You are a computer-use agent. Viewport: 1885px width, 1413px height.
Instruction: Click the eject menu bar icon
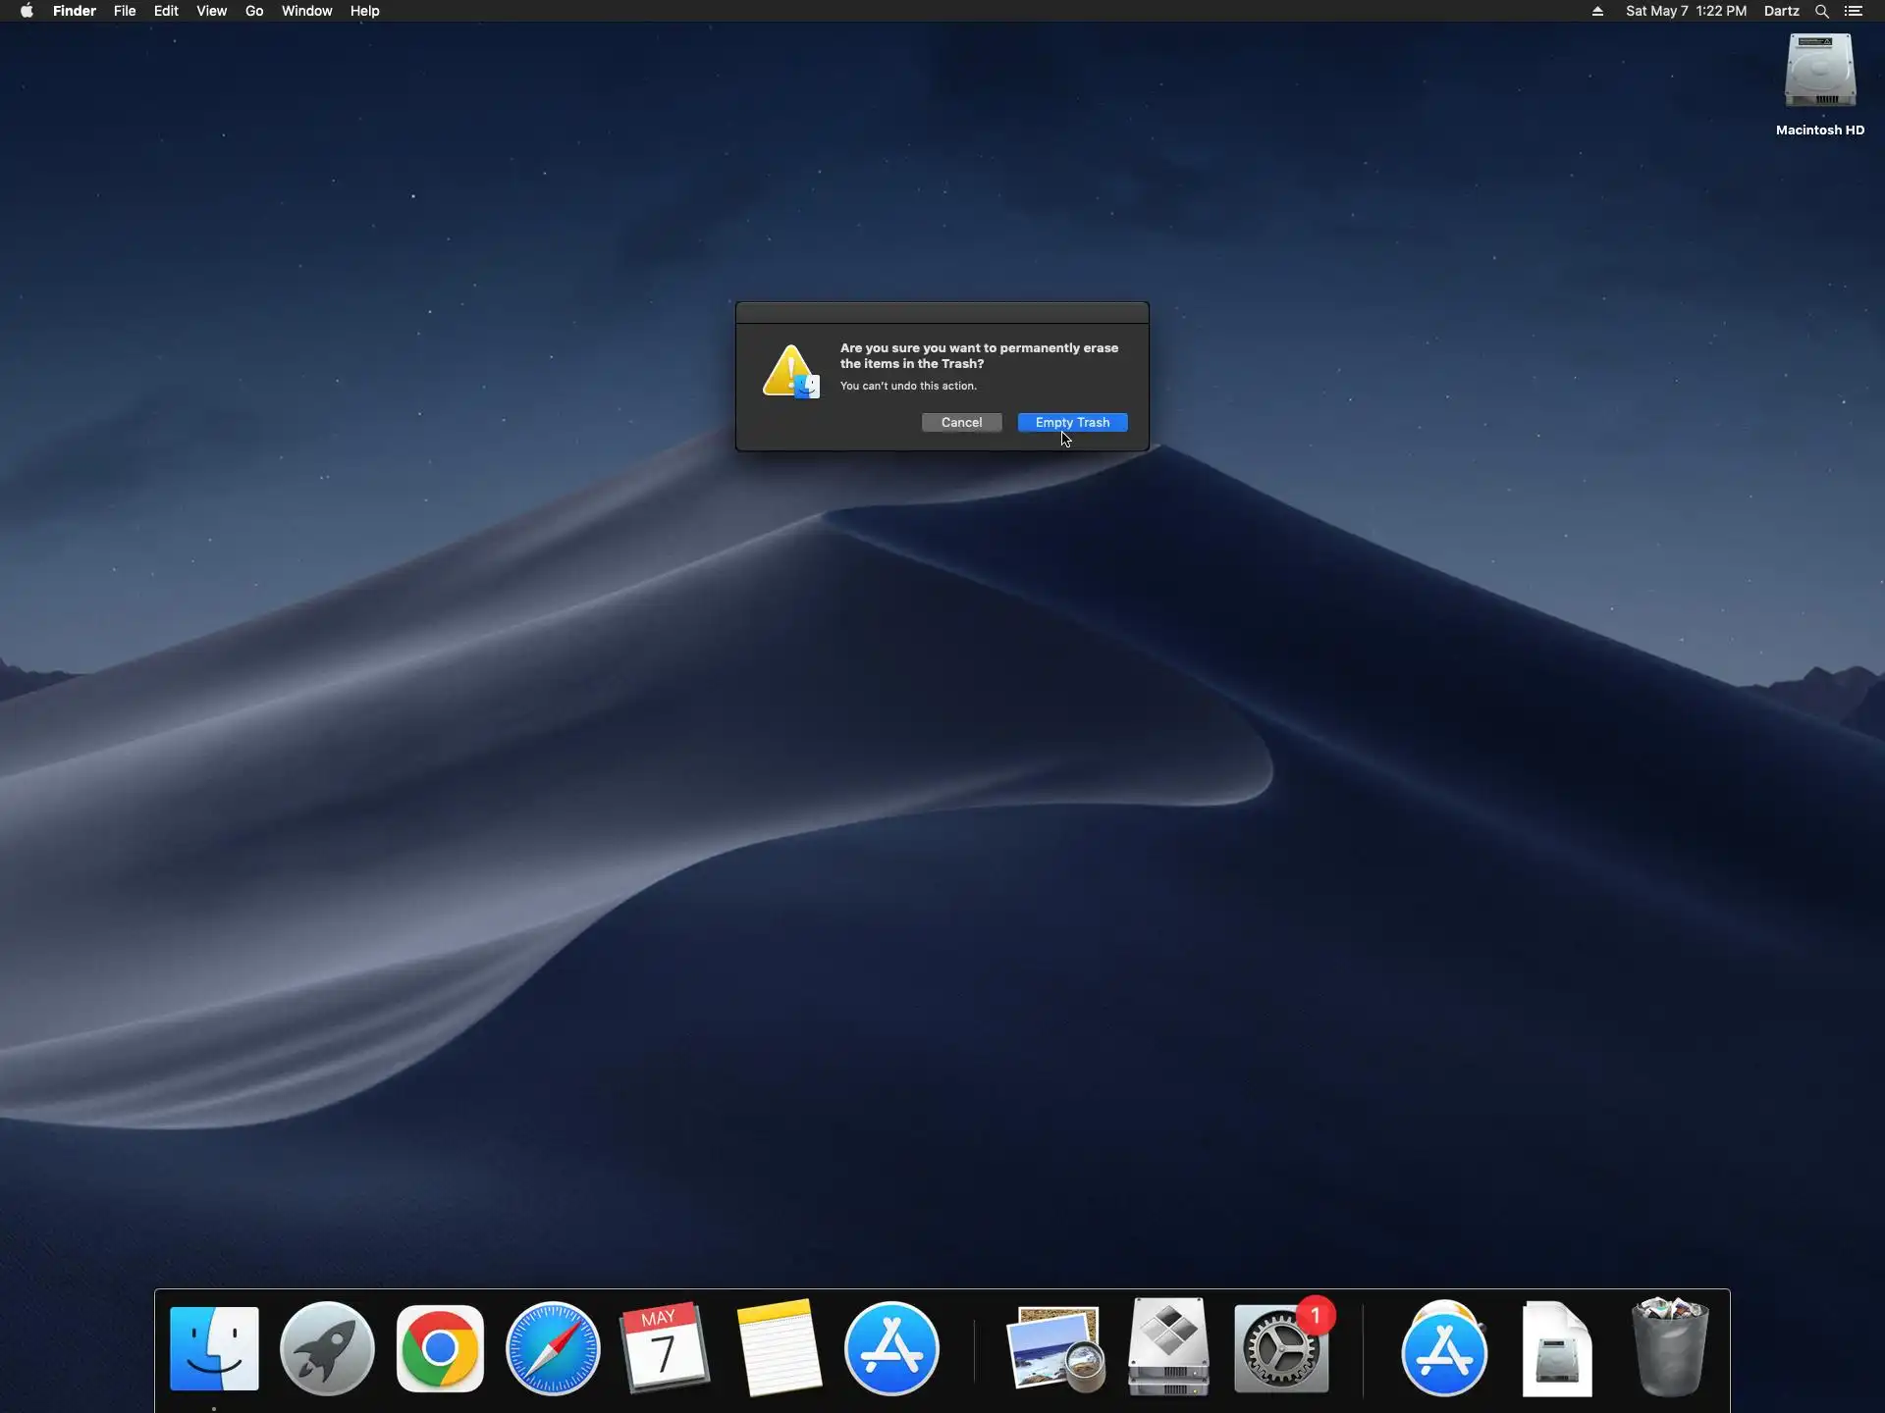[1597, 11]
